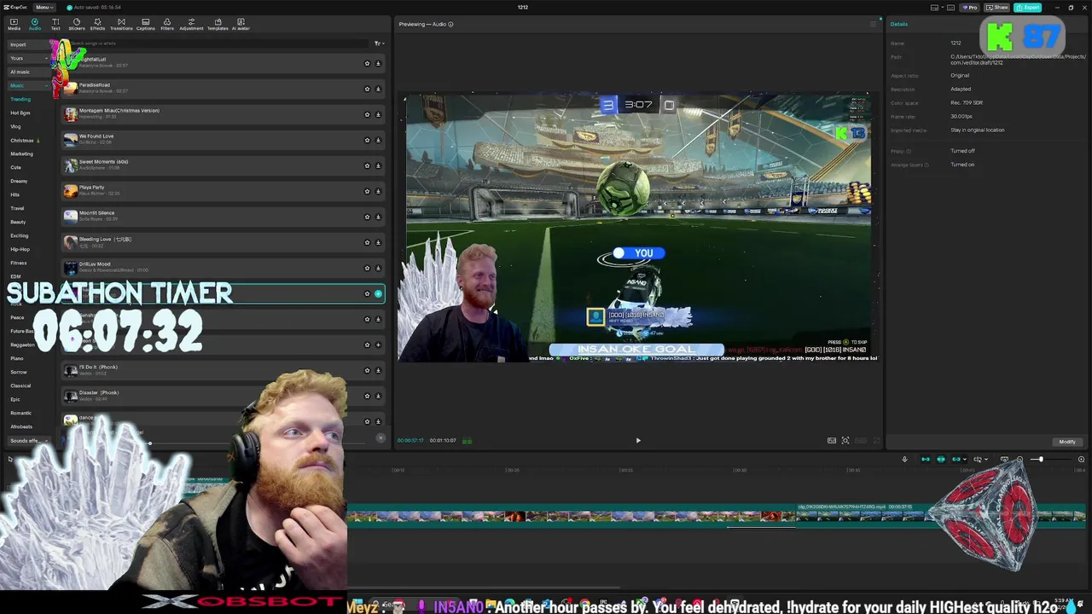1092x614 pixels.
Task: Select the Dreamy music category
Action: [x=19, y=181]
